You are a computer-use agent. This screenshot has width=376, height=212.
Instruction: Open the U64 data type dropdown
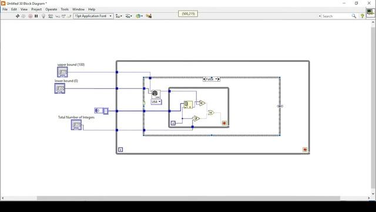point(156,102)
